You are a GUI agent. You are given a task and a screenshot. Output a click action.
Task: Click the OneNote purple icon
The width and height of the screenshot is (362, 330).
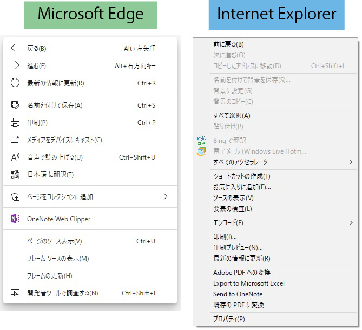(15, 219)
